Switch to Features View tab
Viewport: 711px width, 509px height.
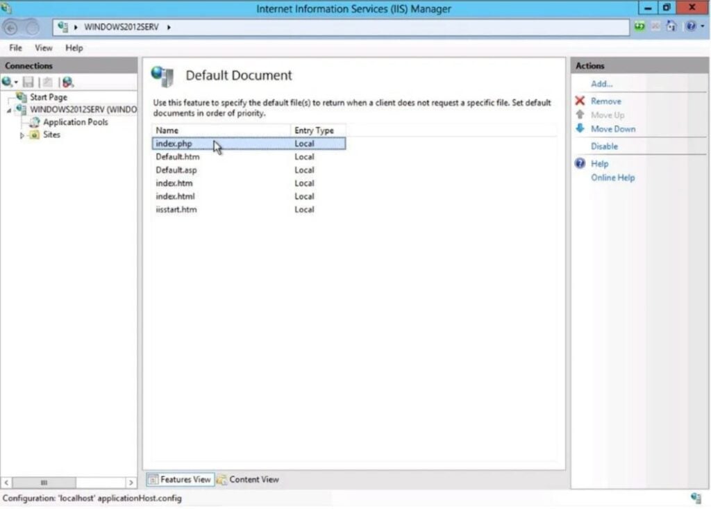pos(180,480)
